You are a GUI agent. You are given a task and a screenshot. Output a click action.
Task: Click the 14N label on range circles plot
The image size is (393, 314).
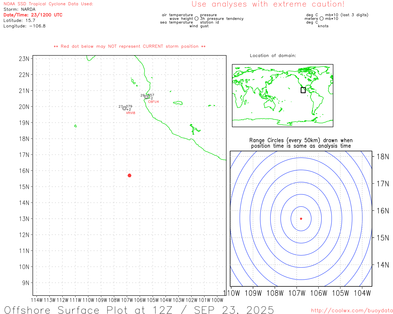(383, 265)
